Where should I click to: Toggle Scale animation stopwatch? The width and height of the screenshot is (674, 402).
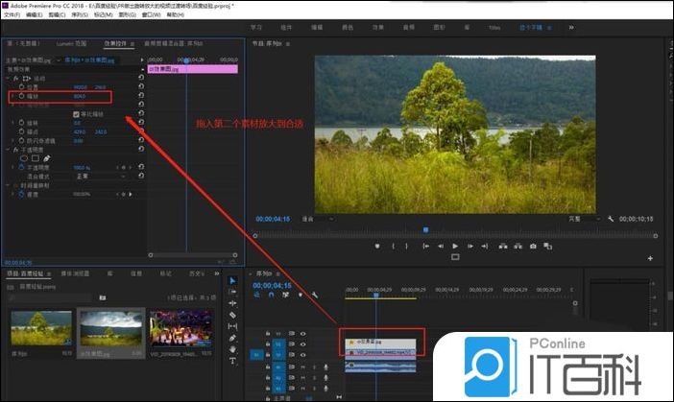21,96
